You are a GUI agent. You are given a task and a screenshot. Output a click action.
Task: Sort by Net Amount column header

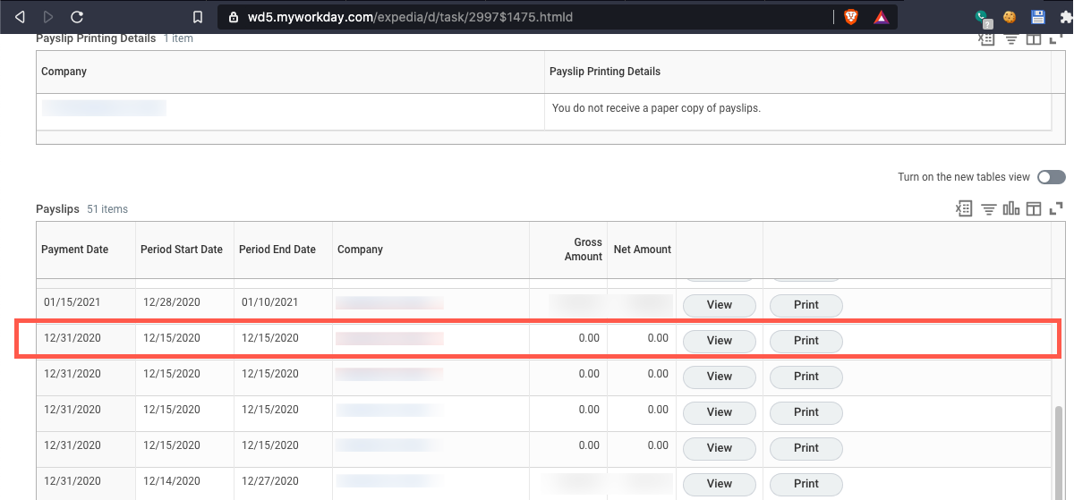coord(643,250)
